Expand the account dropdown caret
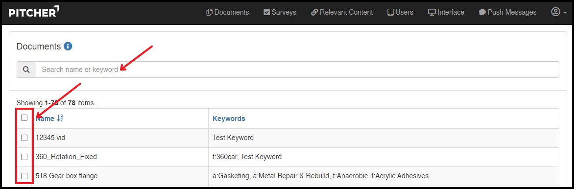The width and height of the screenshot is (574, 189). coord(565,13)
